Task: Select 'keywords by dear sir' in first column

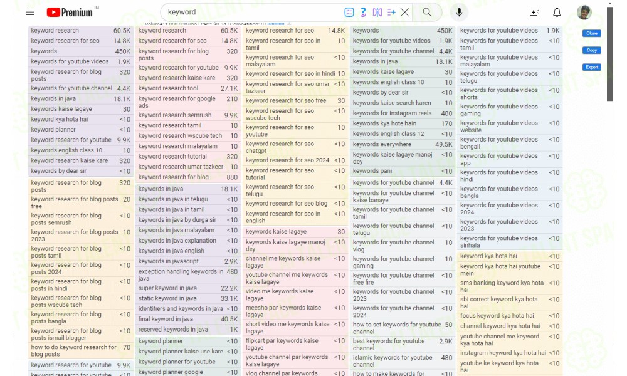Action: pos(81,171)
